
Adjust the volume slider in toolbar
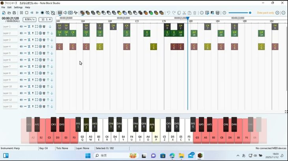pos(239,13)
